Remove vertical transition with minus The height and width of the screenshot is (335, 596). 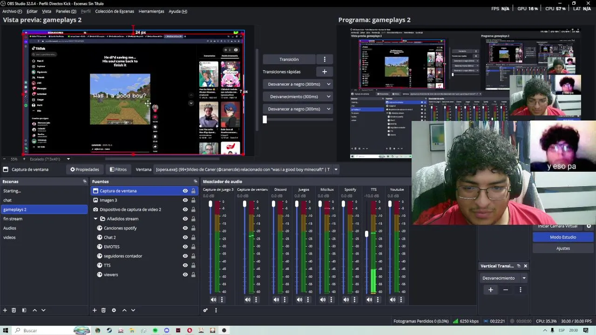[506, 290]
